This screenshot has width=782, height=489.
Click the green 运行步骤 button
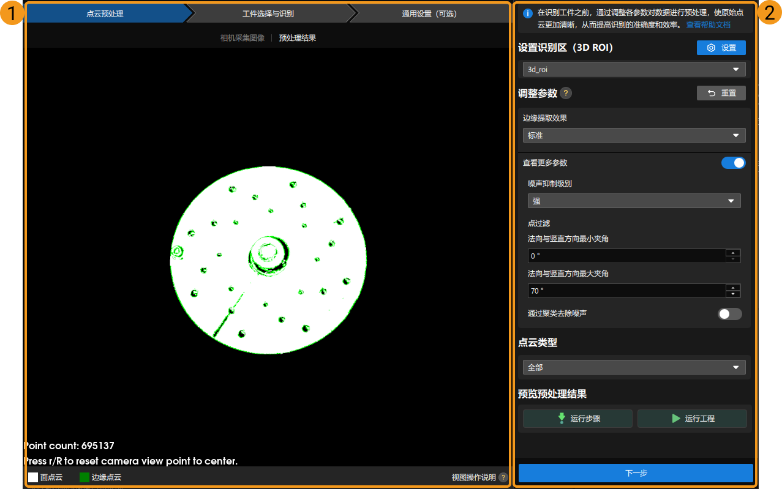[x=577, y=419]
